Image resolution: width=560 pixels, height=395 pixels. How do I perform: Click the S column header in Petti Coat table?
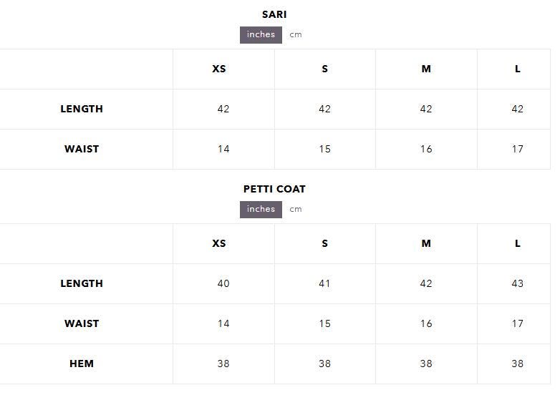[x=324, y=243]
